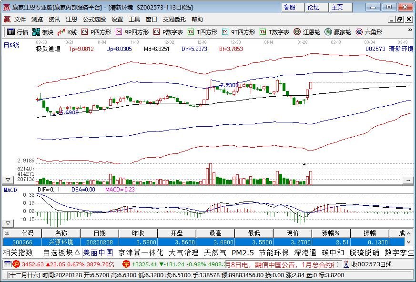Open the 设置 menu
416x282 pixels.
click(117, 20)
